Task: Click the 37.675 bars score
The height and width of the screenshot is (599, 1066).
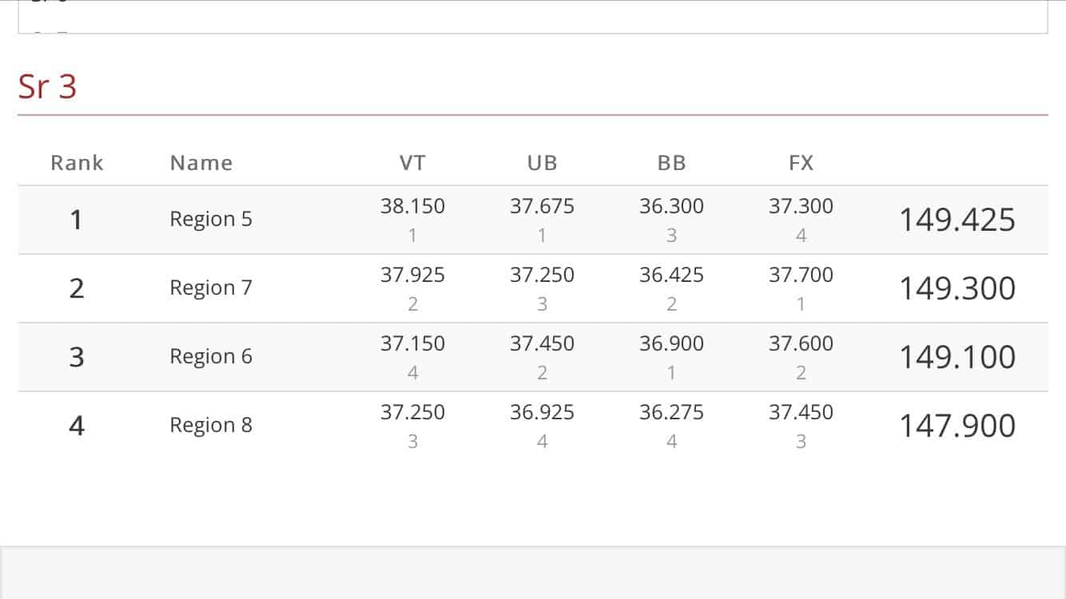Action: tap(542, 206)
